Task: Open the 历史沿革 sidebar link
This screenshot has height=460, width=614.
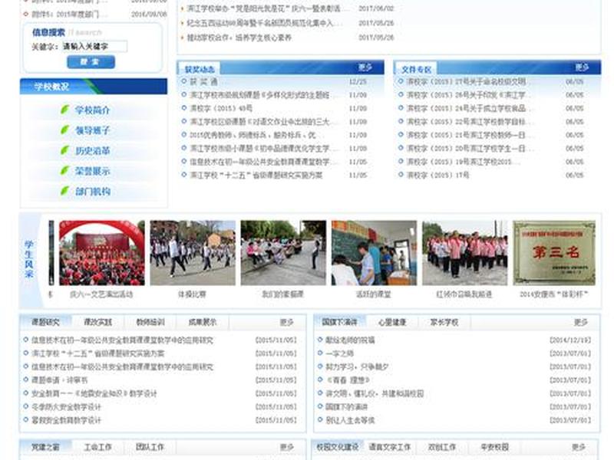Action: [x=92, y=151]
